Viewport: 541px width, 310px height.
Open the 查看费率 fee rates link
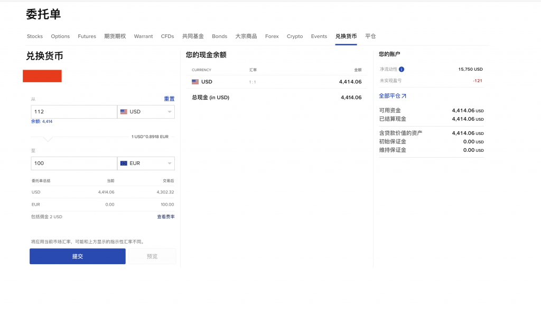pyautogui.click(x=166, y=217)
